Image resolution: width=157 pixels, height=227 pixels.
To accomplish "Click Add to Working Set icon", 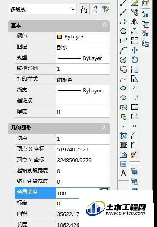I will (146, 15).
